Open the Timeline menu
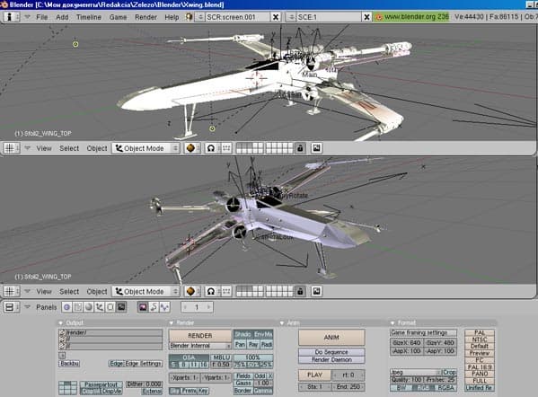The image size is (538, 397). pos(89,17)
